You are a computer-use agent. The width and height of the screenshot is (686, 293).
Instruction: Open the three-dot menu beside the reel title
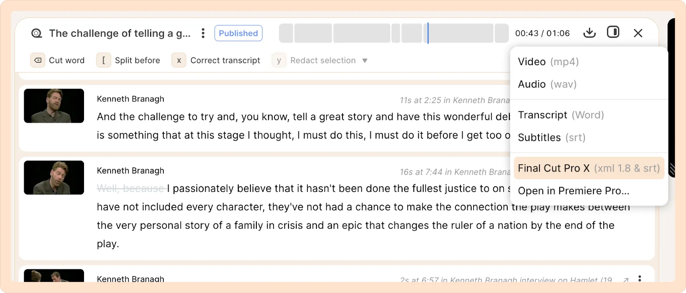tap(203, 33)
